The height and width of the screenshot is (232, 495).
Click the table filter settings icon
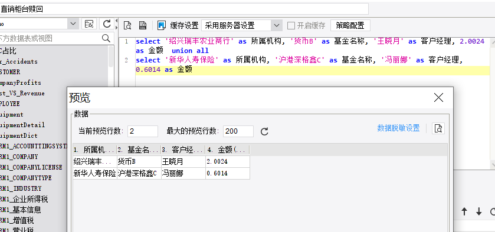click(x=89, y=24)
